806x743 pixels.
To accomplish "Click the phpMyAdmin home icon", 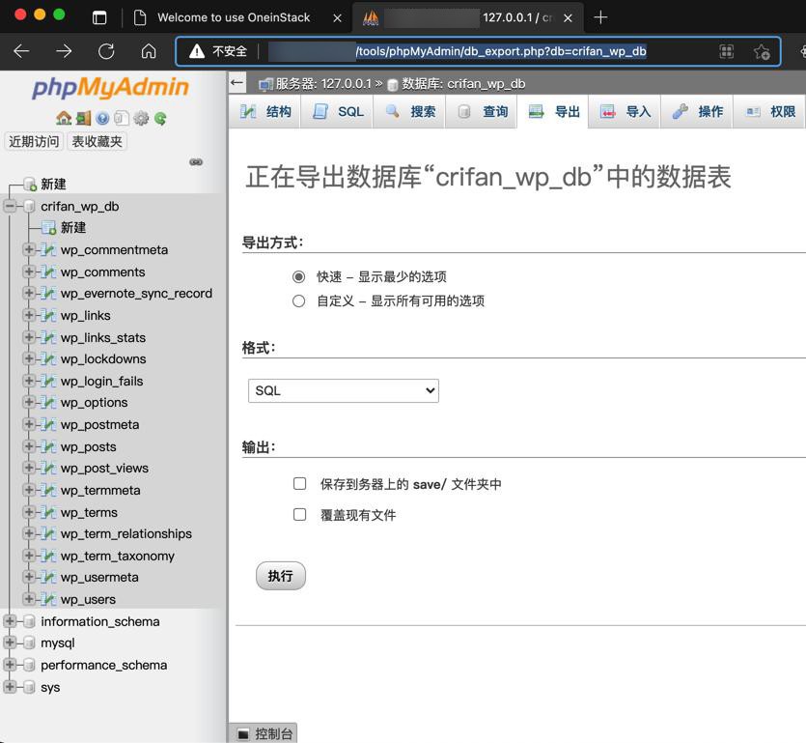I will pyautogui.click(x=64, y=118).
